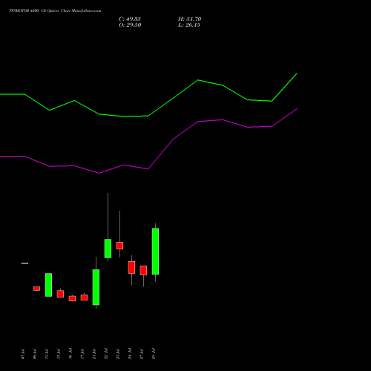Screen dimensions: 371x371
Task: Click the small red candle on 09 Jul
Action: 36,289
